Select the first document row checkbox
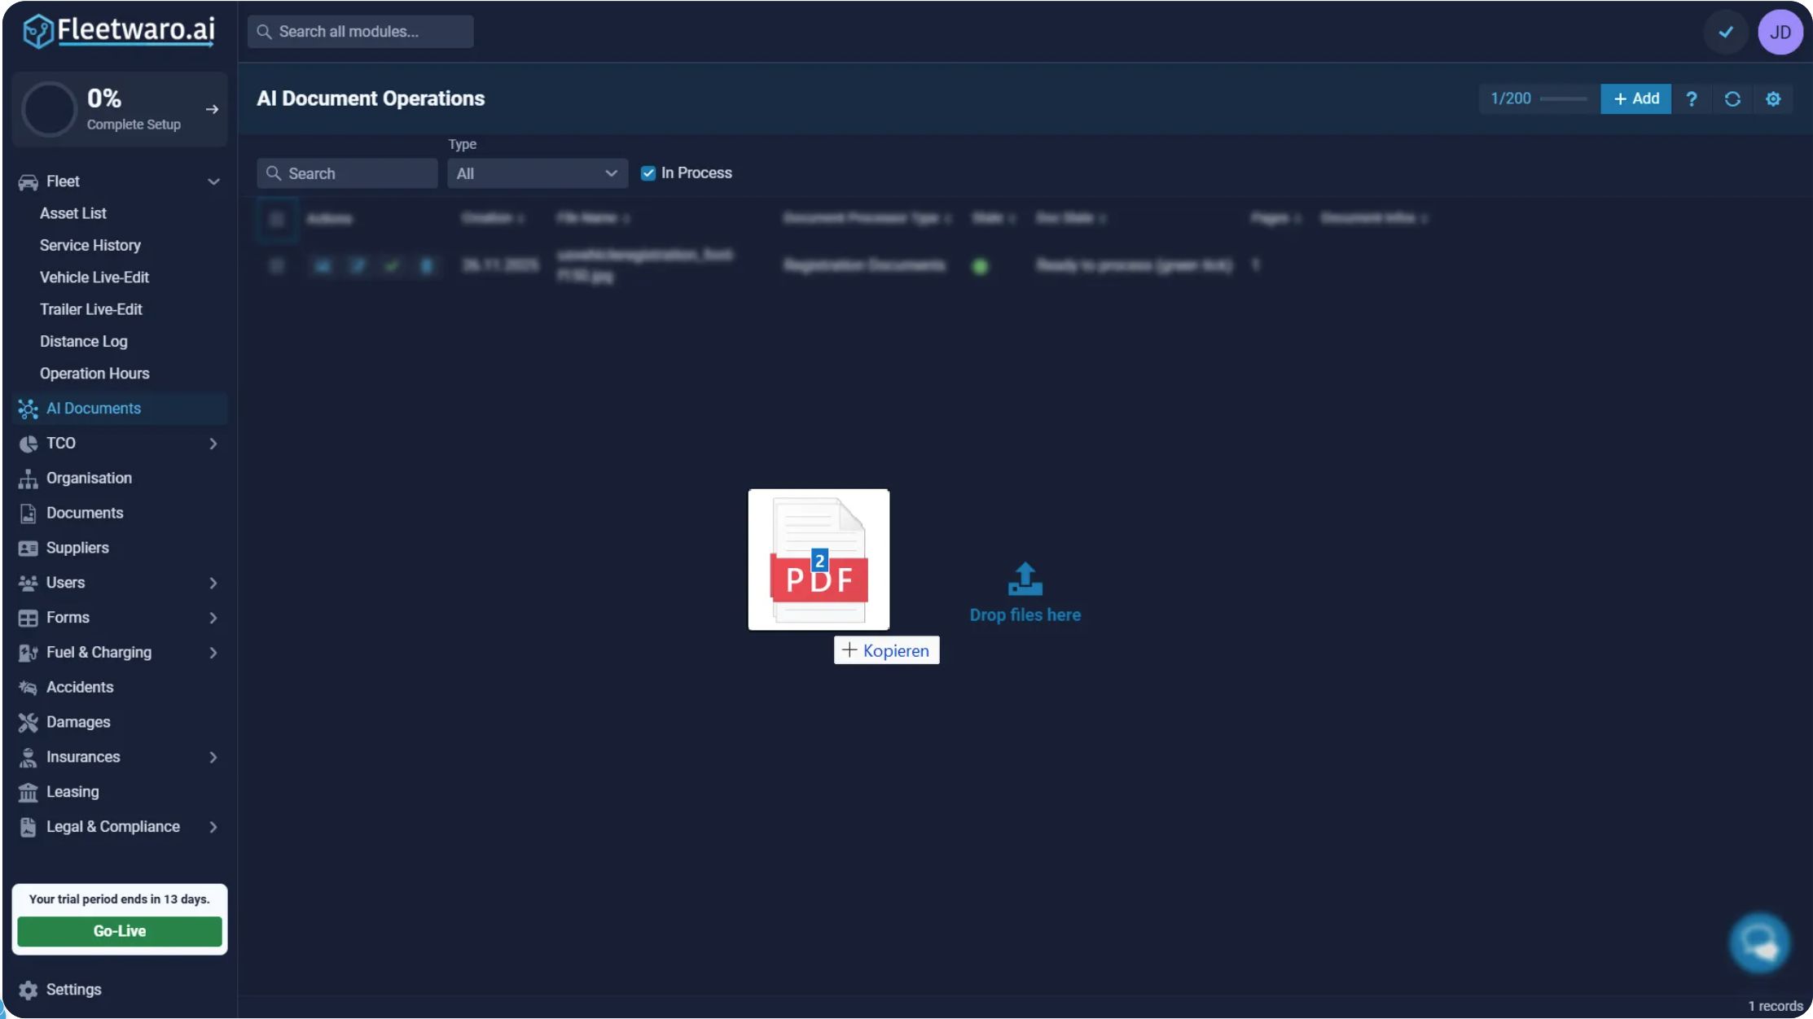Image resolution: width=1813 pixels, height=1019 pixels. 277,265
